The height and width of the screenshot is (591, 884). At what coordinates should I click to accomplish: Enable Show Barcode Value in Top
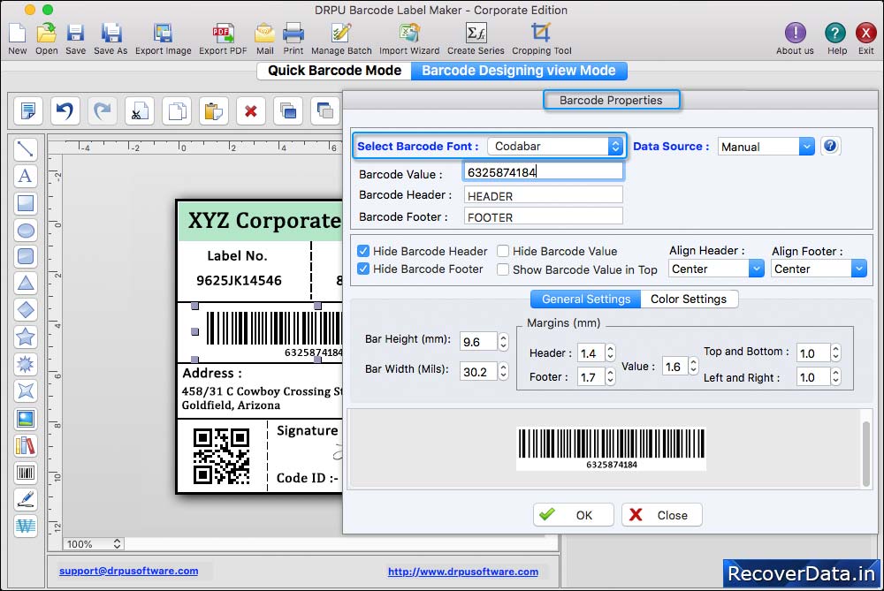(503, 269)
